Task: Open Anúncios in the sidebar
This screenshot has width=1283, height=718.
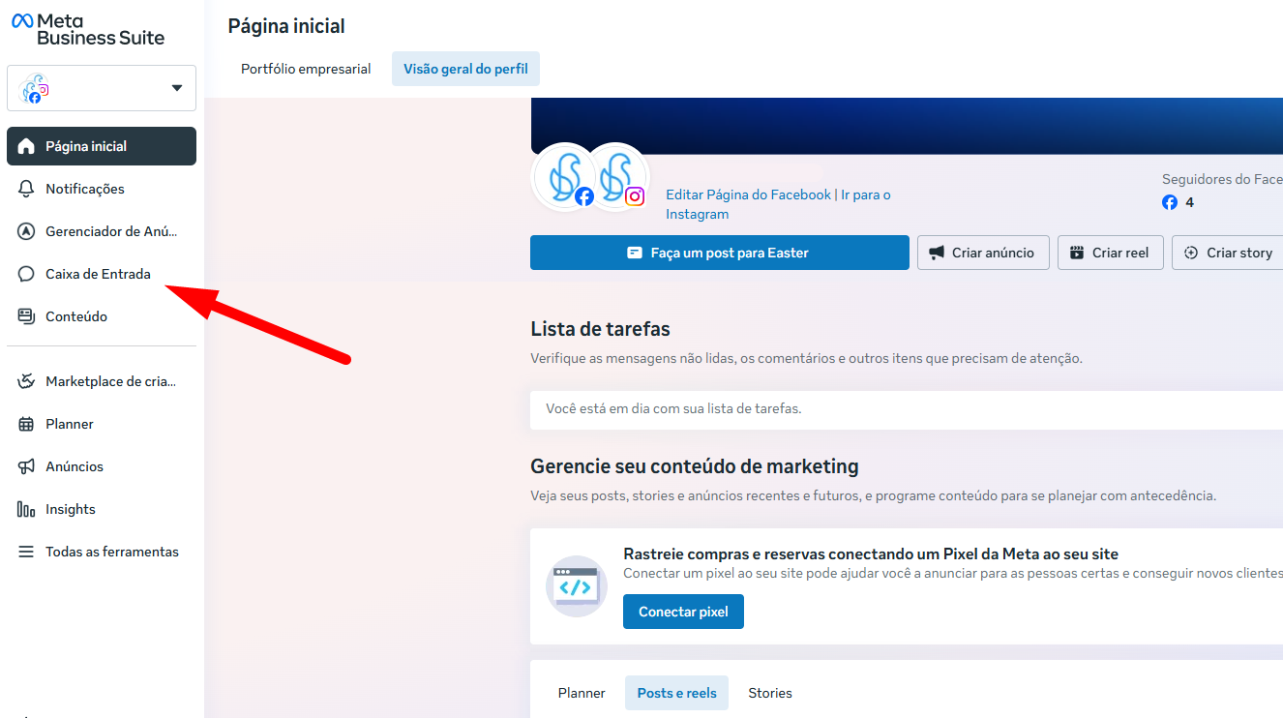Action: tap(102, 466)
